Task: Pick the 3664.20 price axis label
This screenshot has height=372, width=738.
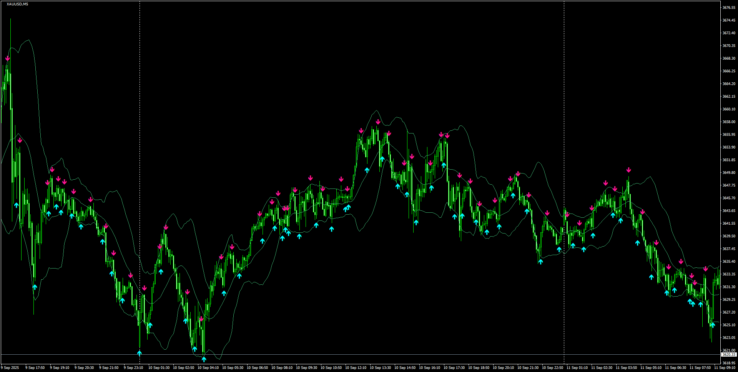Action: (729, 84)
